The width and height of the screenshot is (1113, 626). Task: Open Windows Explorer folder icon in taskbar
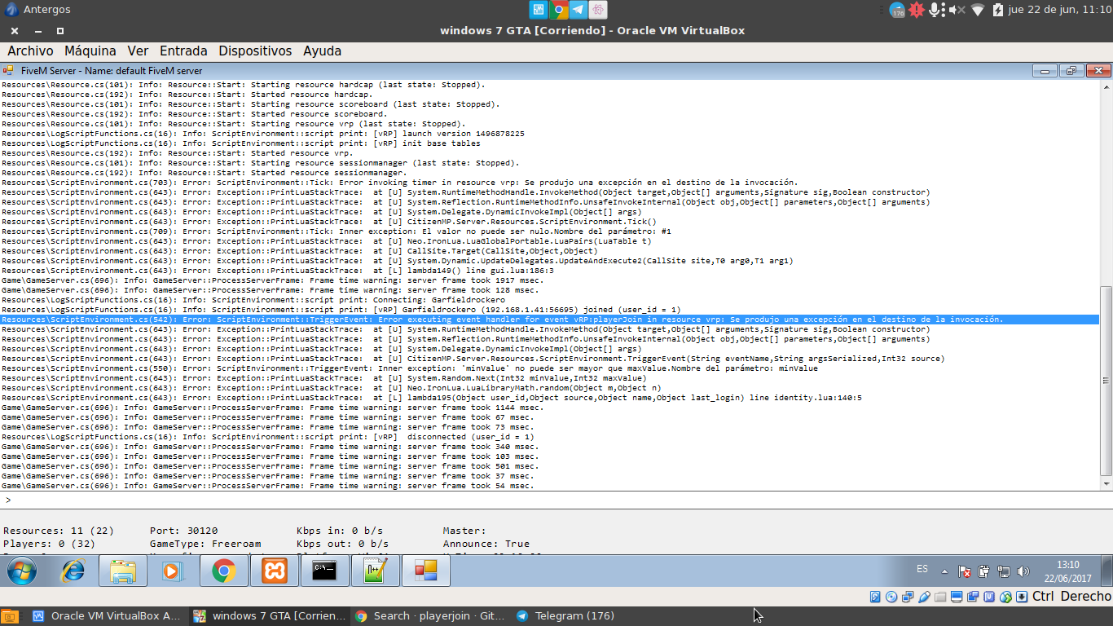click(123, 571)
